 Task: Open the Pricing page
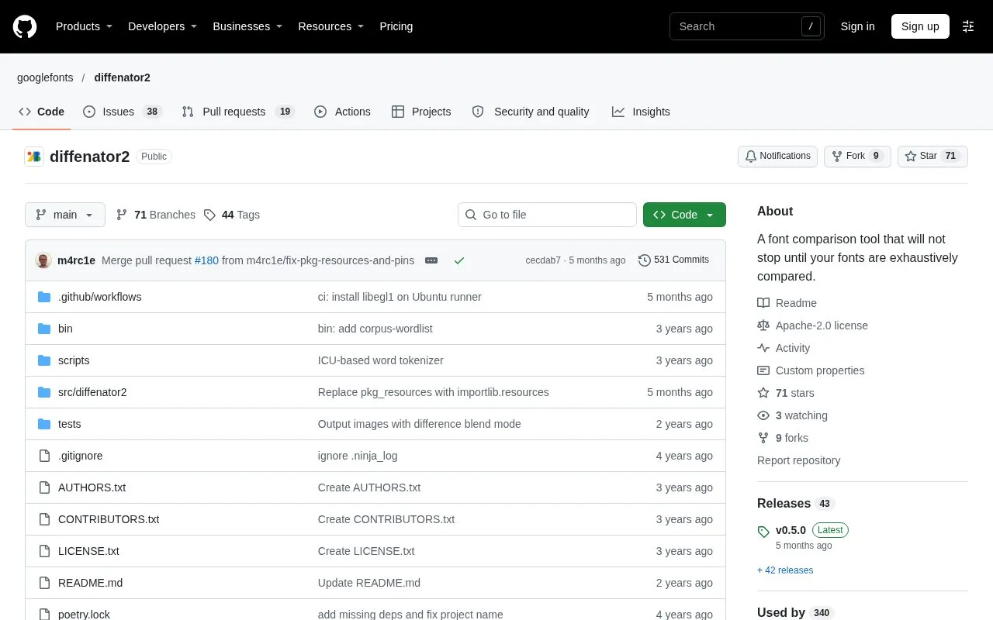pyautogui.click(x=396, y=26)
